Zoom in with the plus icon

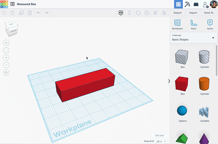tap(6, 58)
